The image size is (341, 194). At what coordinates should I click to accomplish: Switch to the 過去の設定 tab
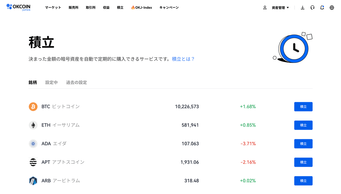76,82
